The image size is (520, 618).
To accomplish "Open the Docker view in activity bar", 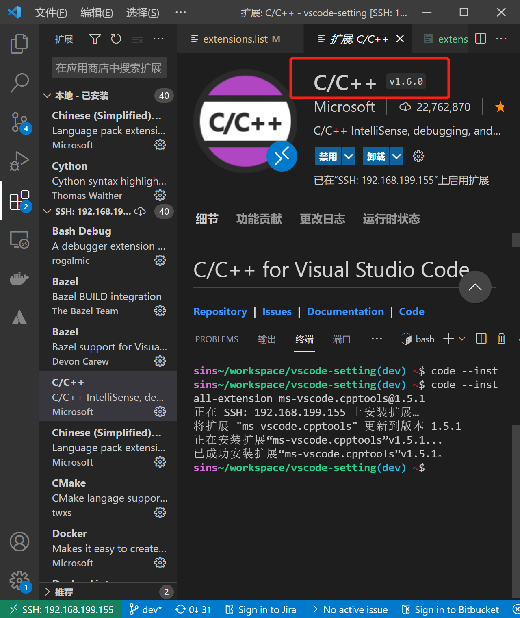I will [19, 279].
